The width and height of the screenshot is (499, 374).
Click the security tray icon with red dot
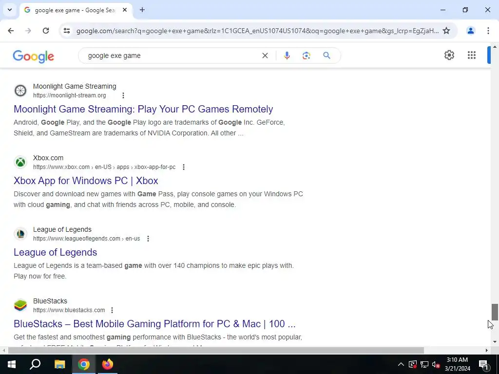(x=412, y=364)
